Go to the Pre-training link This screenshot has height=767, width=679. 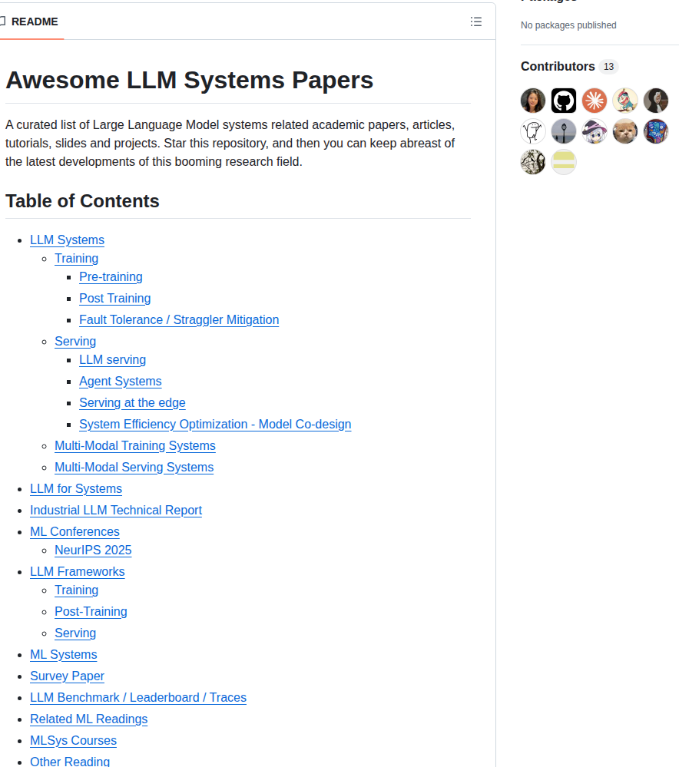111,276
